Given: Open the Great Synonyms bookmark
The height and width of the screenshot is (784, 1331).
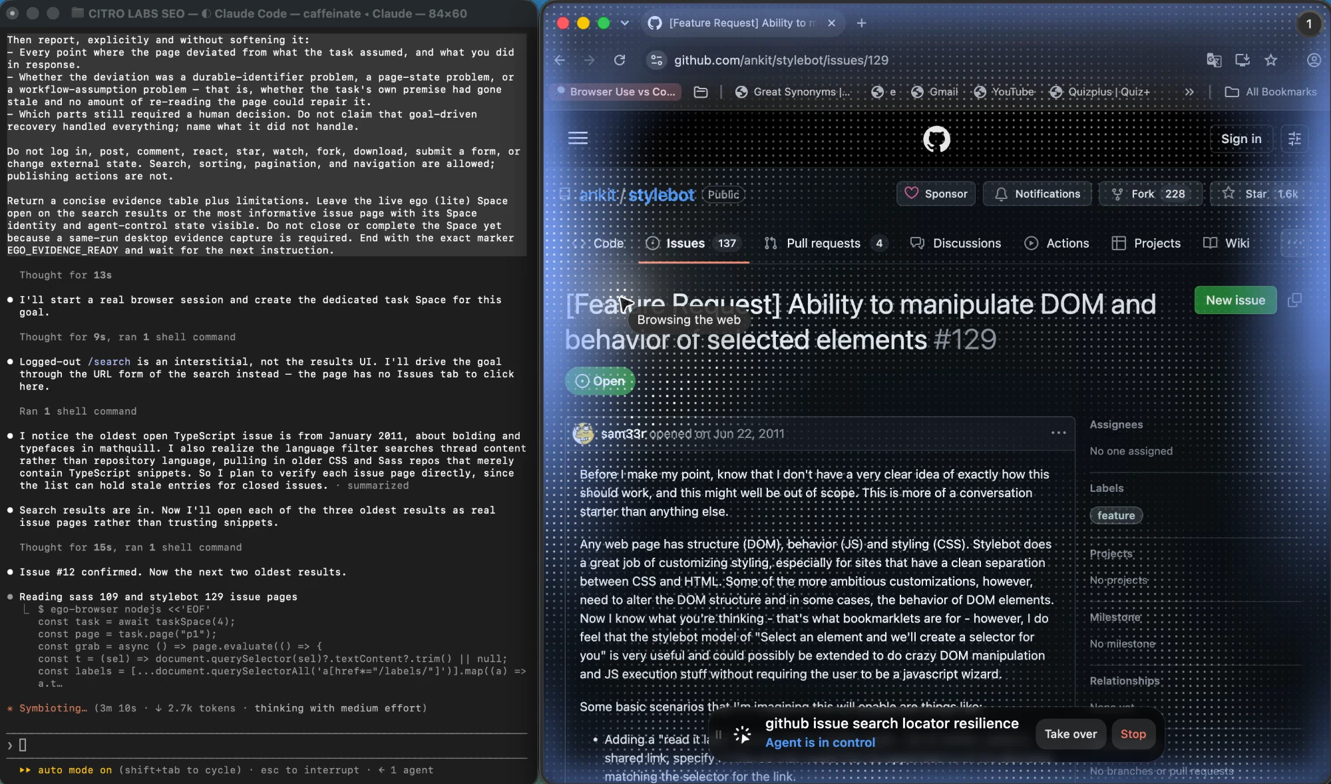Looking at the screenshot, I should click(793, 92).
